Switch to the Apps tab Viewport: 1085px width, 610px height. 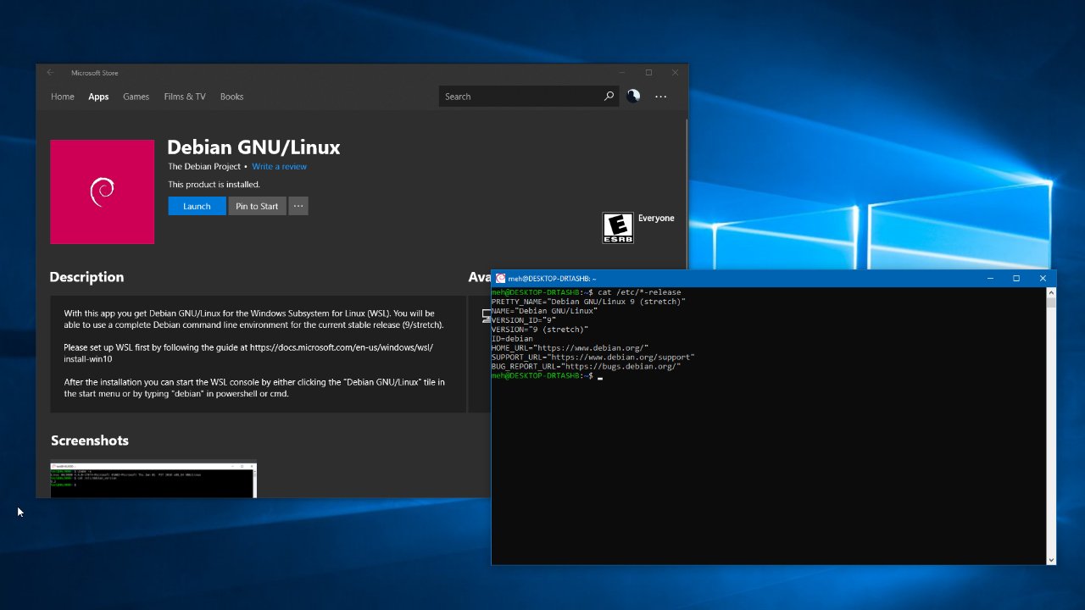pyautogui.click(x=98, y=97)
